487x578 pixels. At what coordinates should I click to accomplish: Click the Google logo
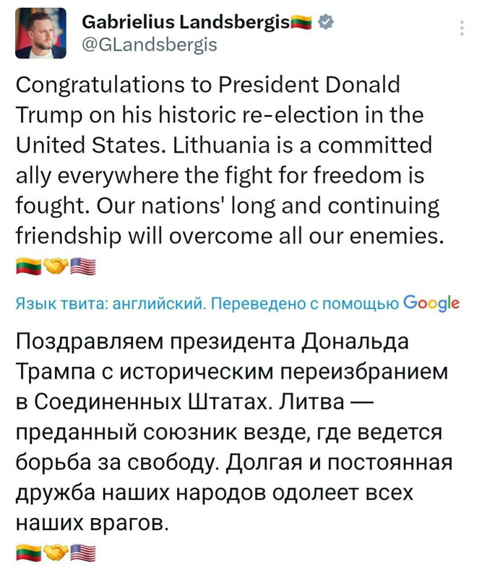431,303
